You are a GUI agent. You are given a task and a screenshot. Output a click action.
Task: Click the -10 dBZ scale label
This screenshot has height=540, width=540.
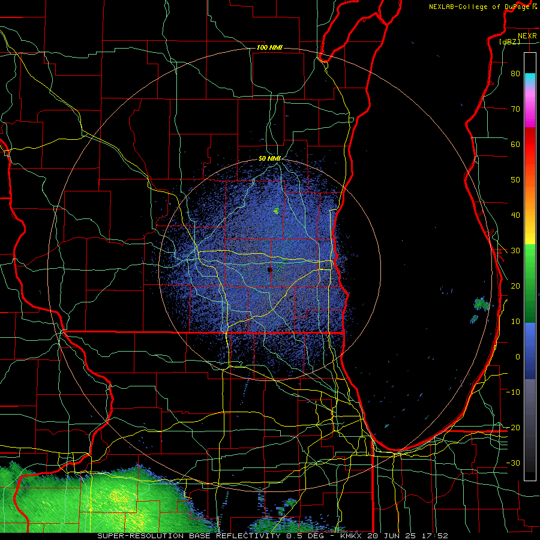tap(513, 392)
